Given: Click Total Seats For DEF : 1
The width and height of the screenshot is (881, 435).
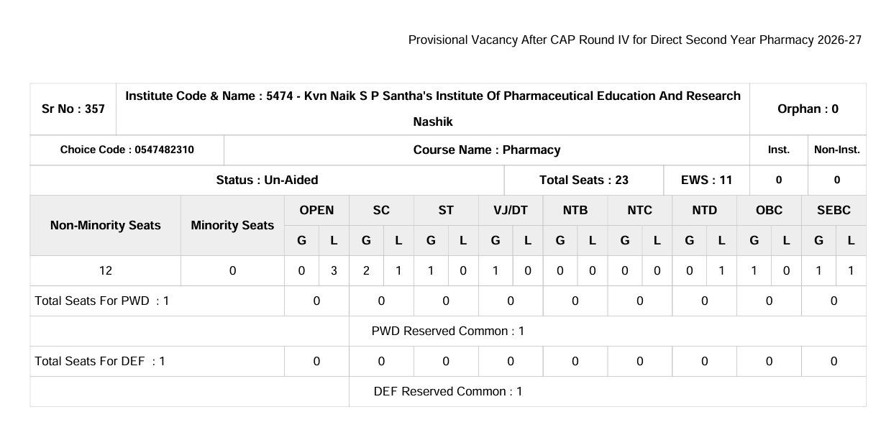Looking at the screenshot, I should (x=100, y=362).
